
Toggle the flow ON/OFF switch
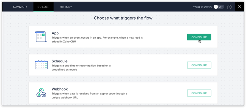[219, 7]
